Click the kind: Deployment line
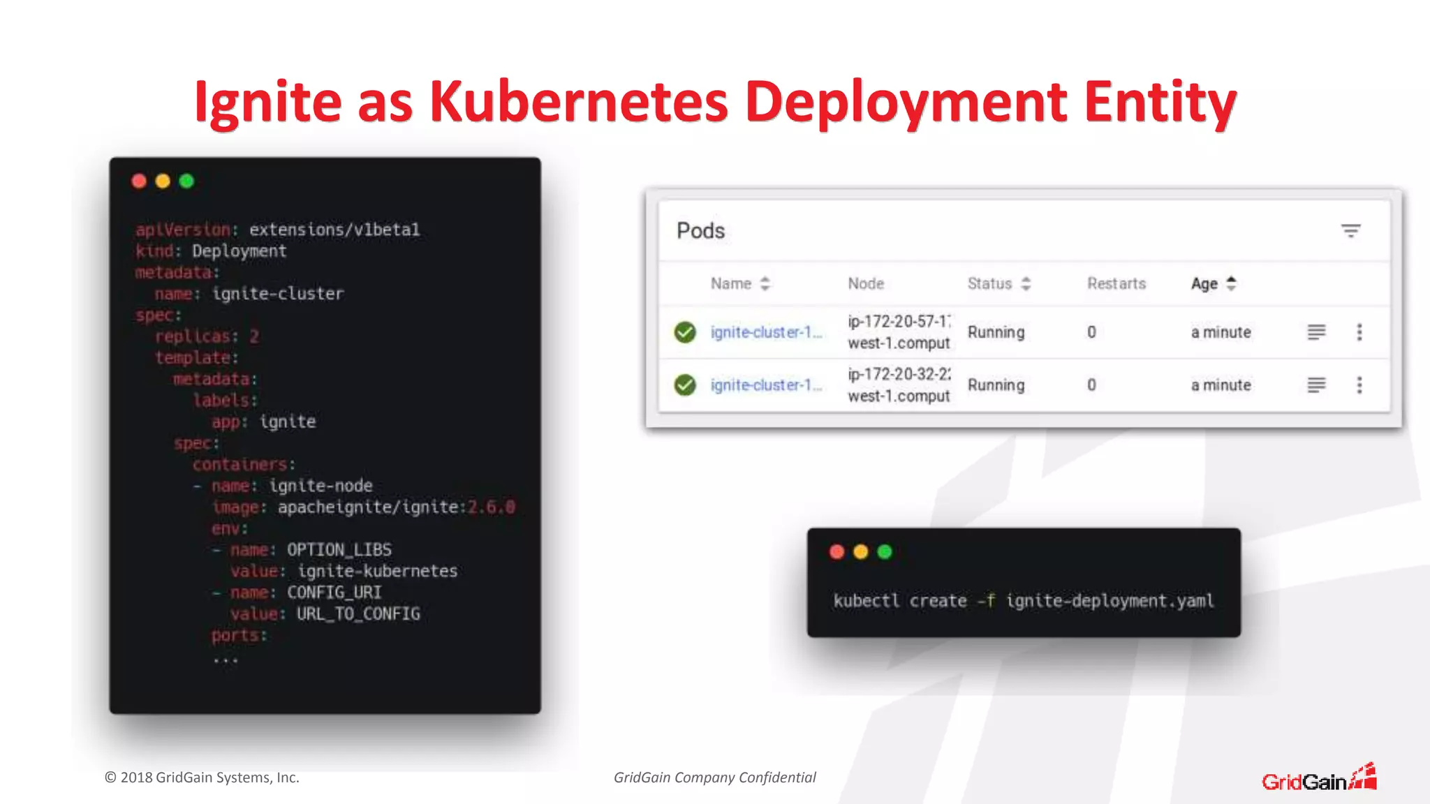This screenshot has width=1430, height=804. coord(211,251)
